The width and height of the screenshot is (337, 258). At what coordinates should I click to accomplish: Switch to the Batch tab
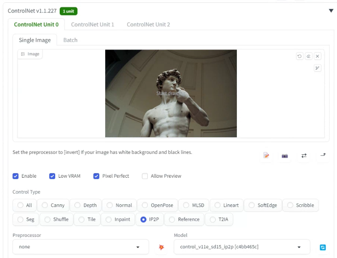pos(70,40)
